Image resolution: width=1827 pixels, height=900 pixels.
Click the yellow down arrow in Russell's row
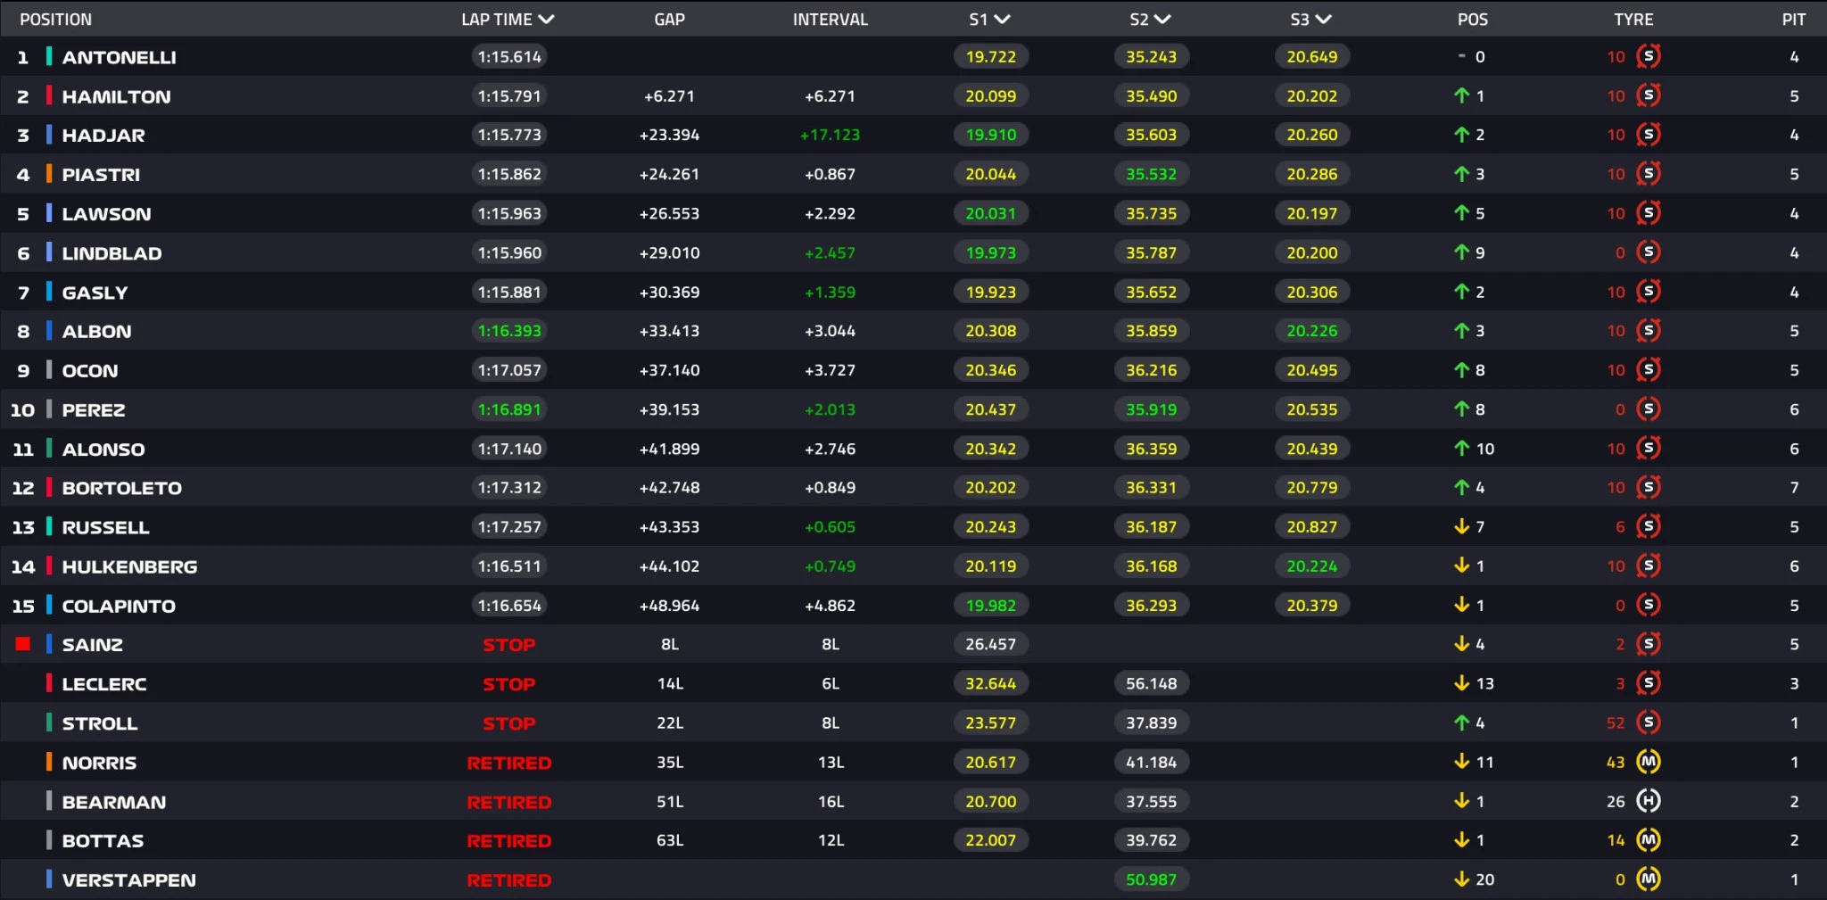[1461, 527]
